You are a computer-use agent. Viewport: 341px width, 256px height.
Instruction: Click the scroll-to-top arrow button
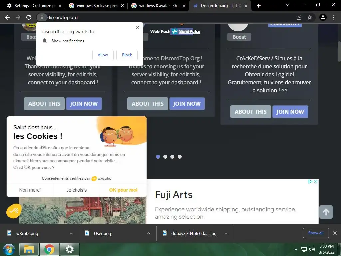[326, 212]
